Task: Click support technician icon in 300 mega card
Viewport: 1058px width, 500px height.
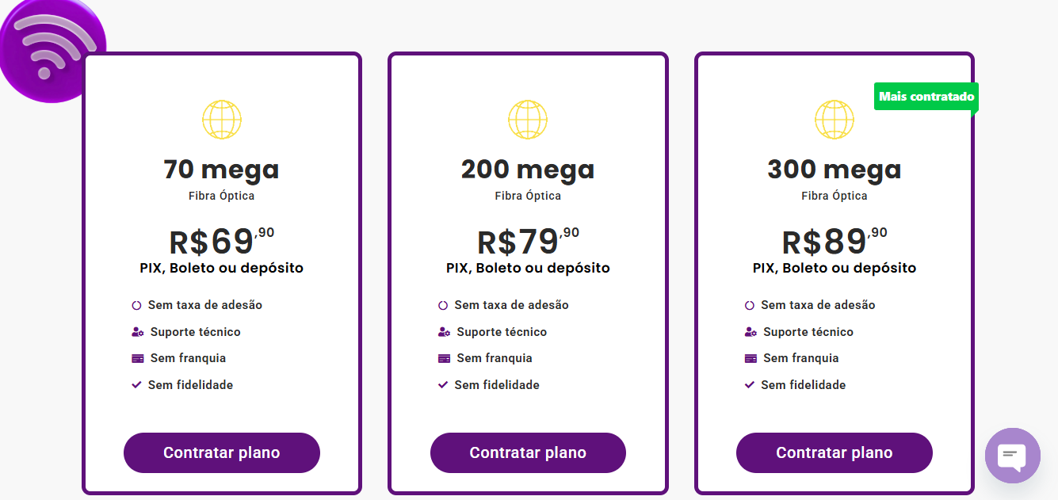Action: click(751, 332)
